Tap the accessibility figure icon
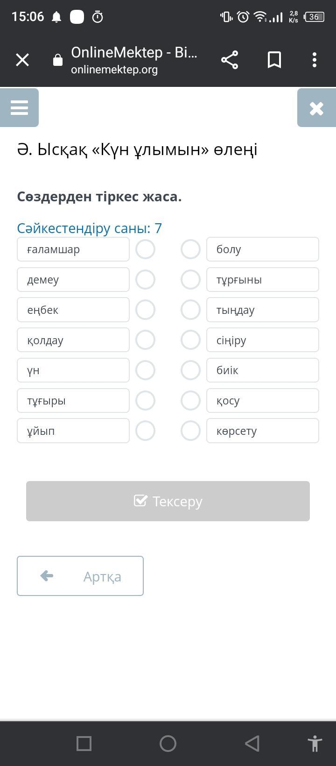Viewport: 336px width, 766px height. (315, 743)
